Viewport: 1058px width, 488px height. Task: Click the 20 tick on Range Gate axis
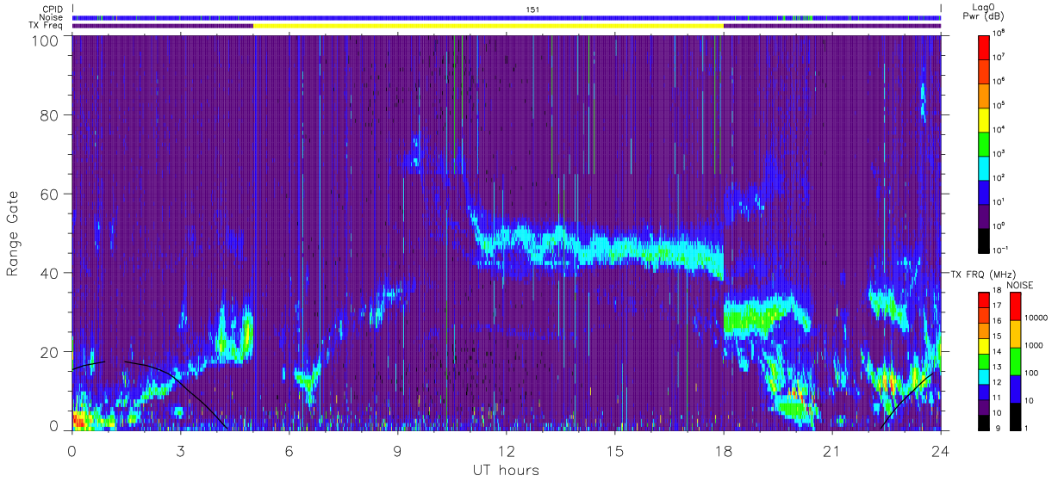click(49, 352)
